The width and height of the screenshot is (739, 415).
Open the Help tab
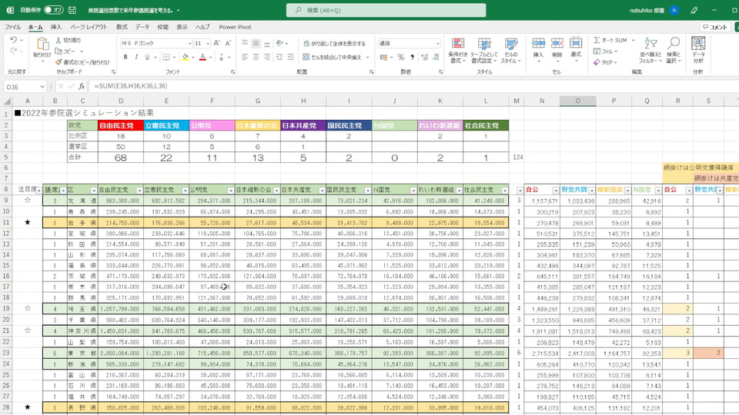(x=202, y=28)
